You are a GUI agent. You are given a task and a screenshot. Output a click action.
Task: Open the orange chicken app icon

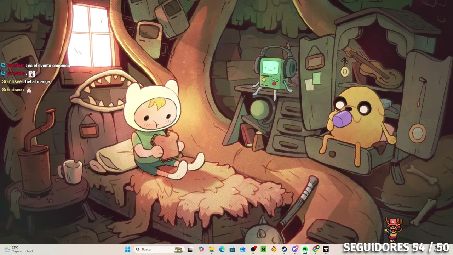tap(274, 249)
